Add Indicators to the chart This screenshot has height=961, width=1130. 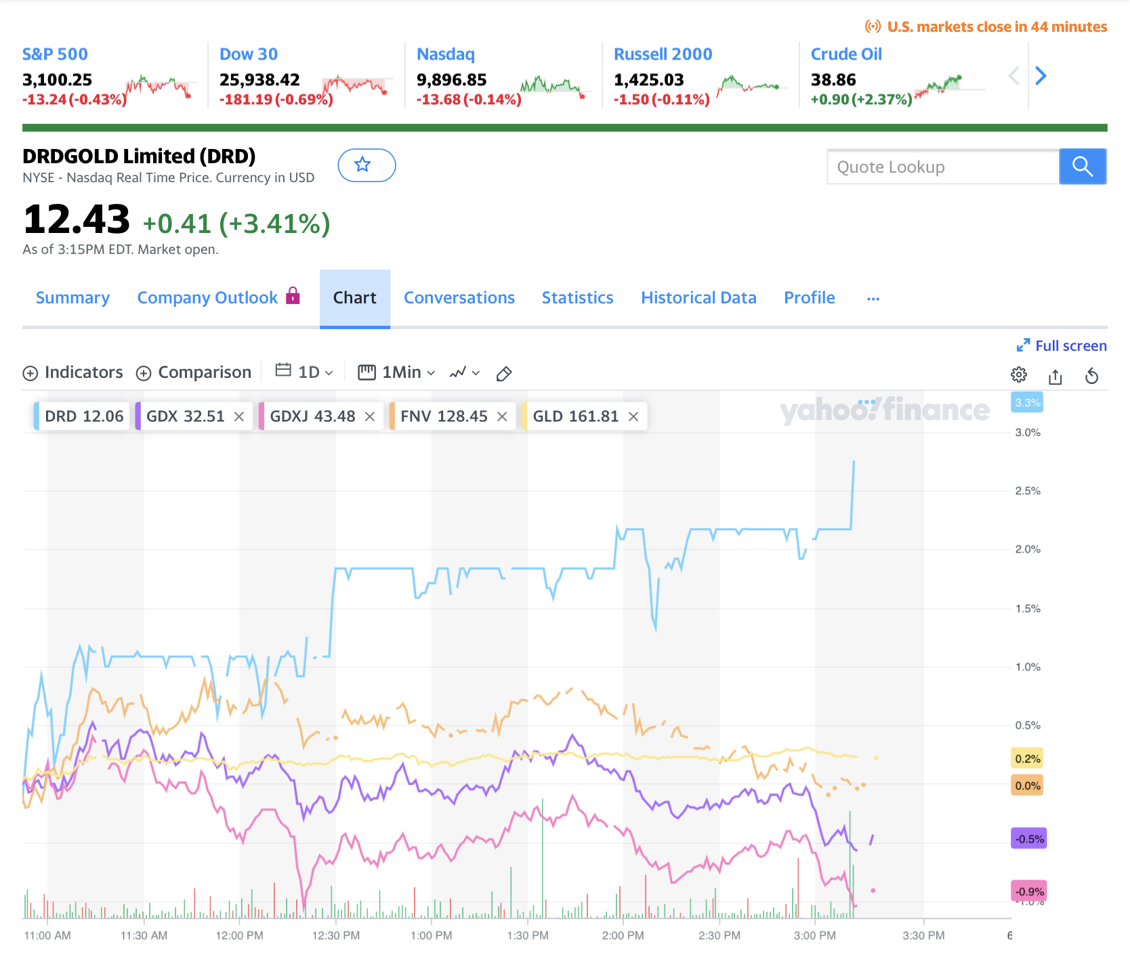click(x=73, y=372)
